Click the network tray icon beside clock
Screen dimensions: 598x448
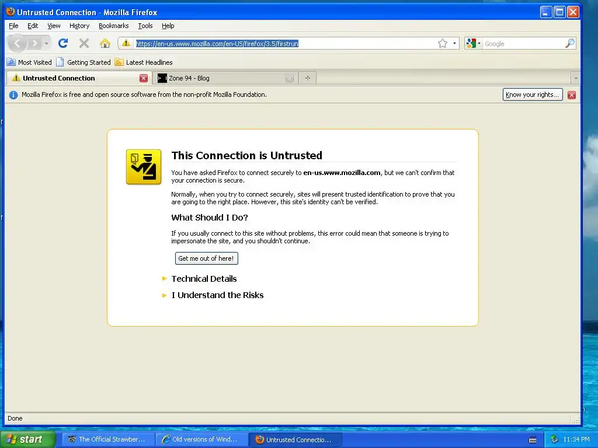tap(555, 439)
